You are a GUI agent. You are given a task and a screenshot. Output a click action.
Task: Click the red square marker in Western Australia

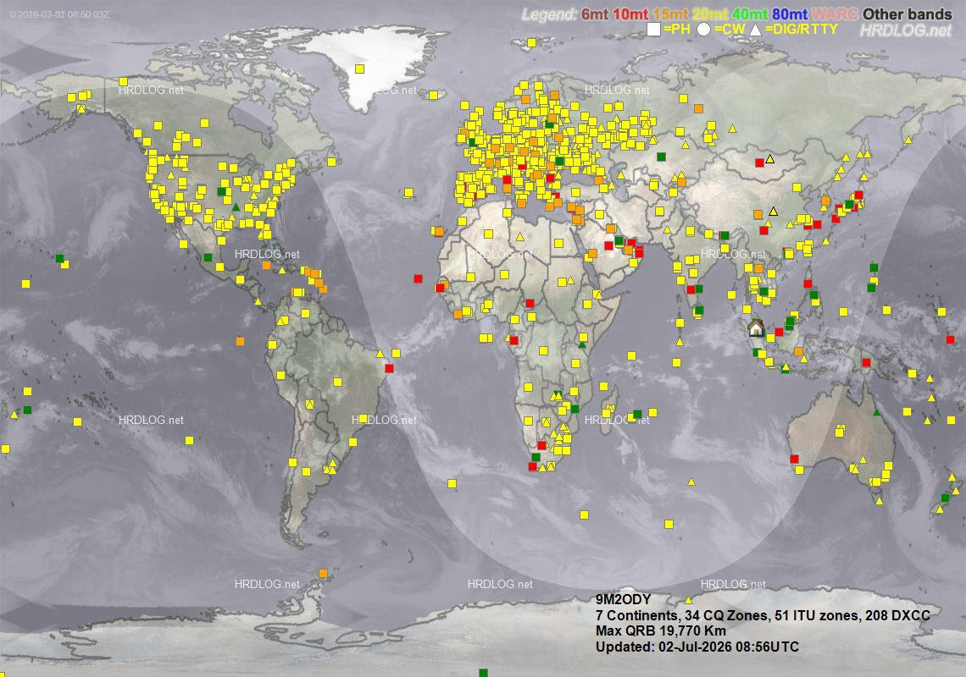click(x=794, y=459)
